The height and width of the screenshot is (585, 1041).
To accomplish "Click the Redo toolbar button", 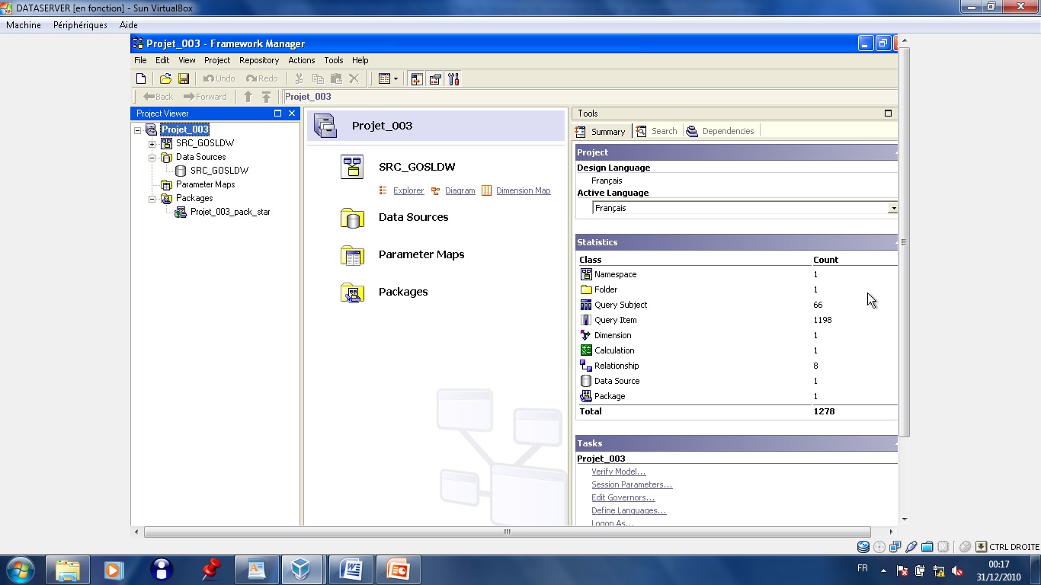I will 261,78.
